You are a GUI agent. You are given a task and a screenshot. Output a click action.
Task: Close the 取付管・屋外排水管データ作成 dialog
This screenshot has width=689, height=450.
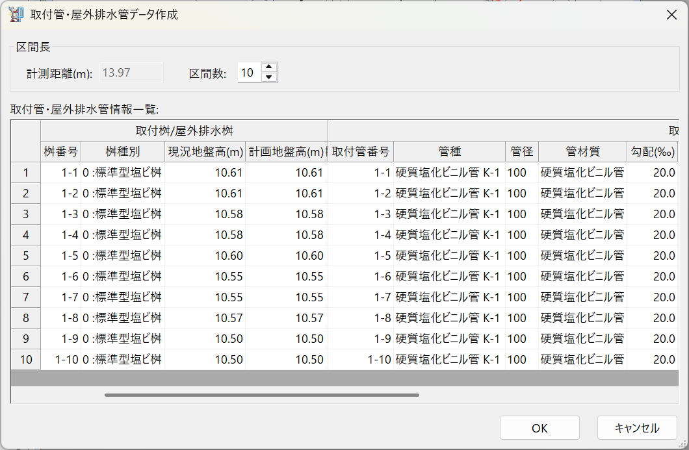671,14
